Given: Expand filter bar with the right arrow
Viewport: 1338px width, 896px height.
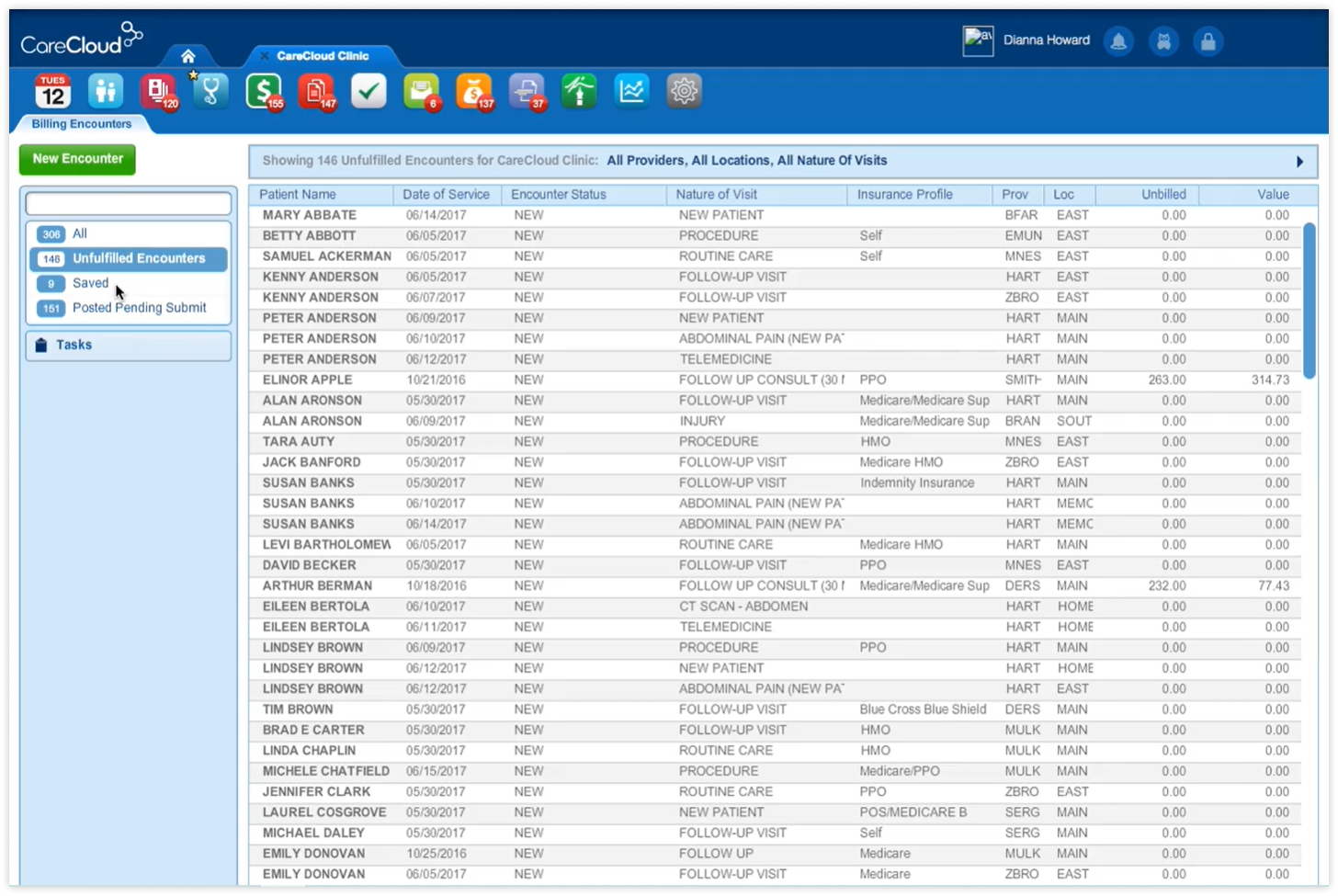Looking at the screenshot, I should coord(1299,162).
